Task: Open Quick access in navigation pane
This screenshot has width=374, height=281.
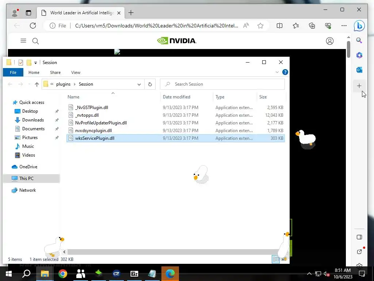Action: pos(31,102)
